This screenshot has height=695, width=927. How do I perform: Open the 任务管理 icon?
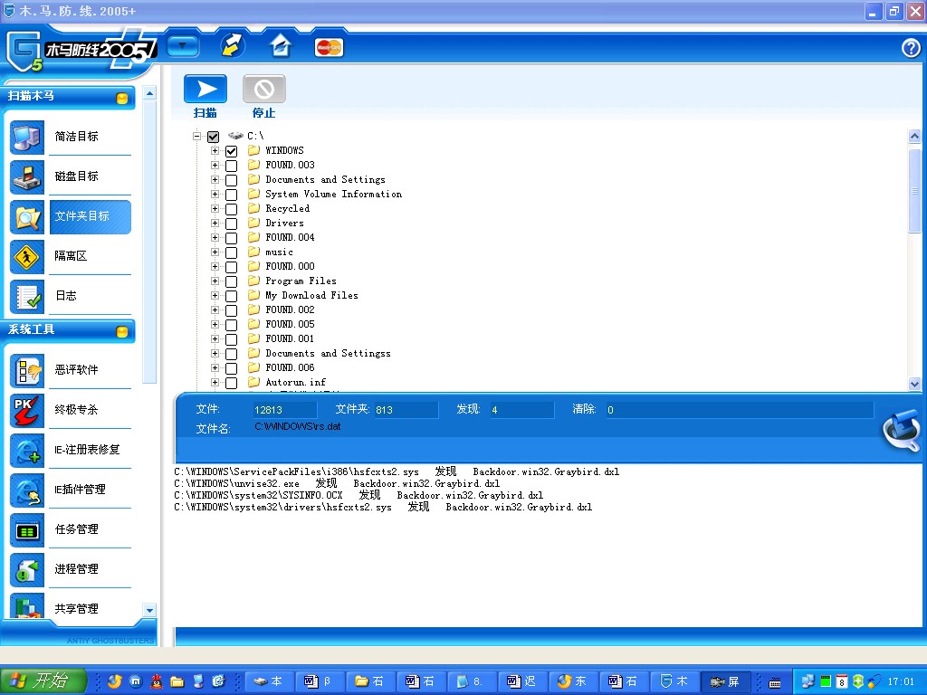click(27, 530)
